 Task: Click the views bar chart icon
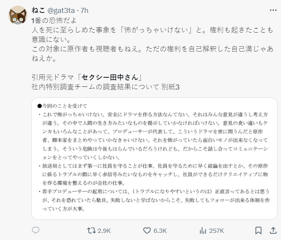[x=203, y=230]
